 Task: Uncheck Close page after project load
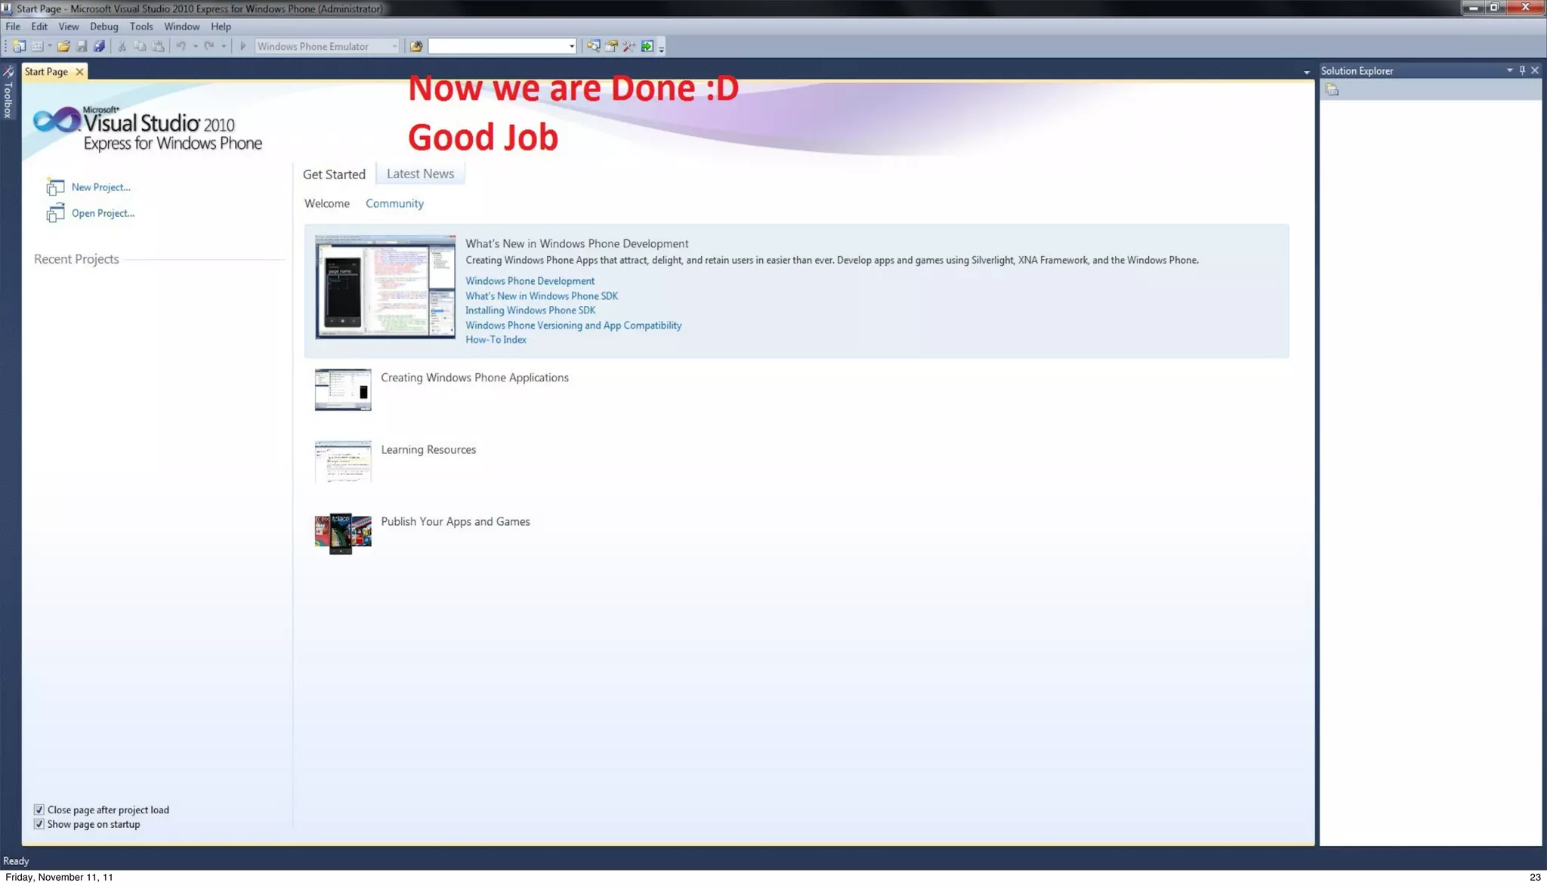[39, 810]
